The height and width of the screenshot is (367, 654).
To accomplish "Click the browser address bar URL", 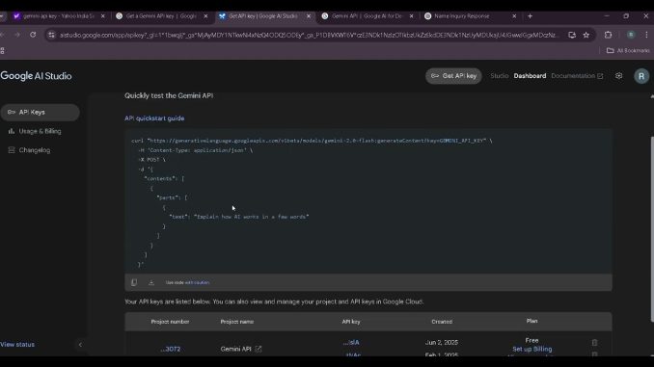I will pyautogui.click(x=309, y=35).
